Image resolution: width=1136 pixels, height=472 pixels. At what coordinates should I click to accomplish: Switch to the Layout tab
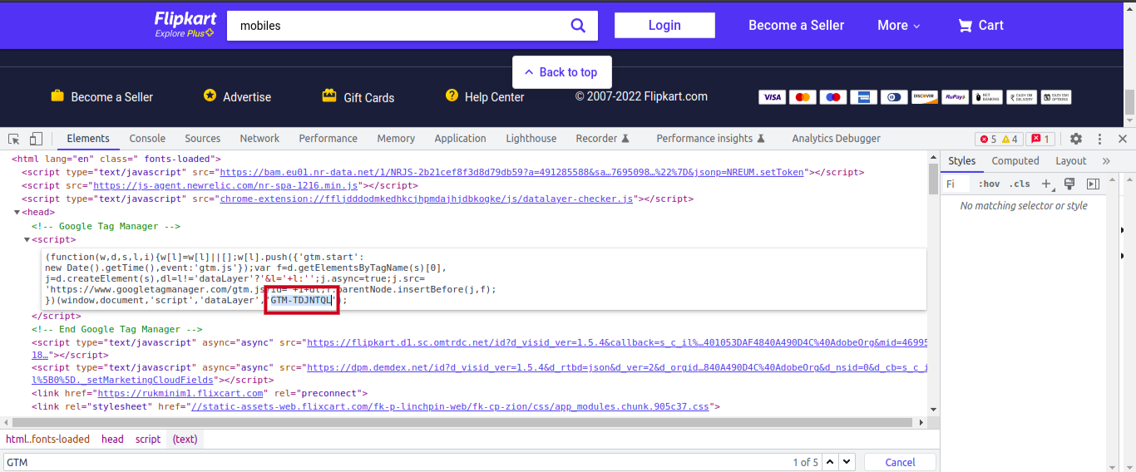(1071, 161)
